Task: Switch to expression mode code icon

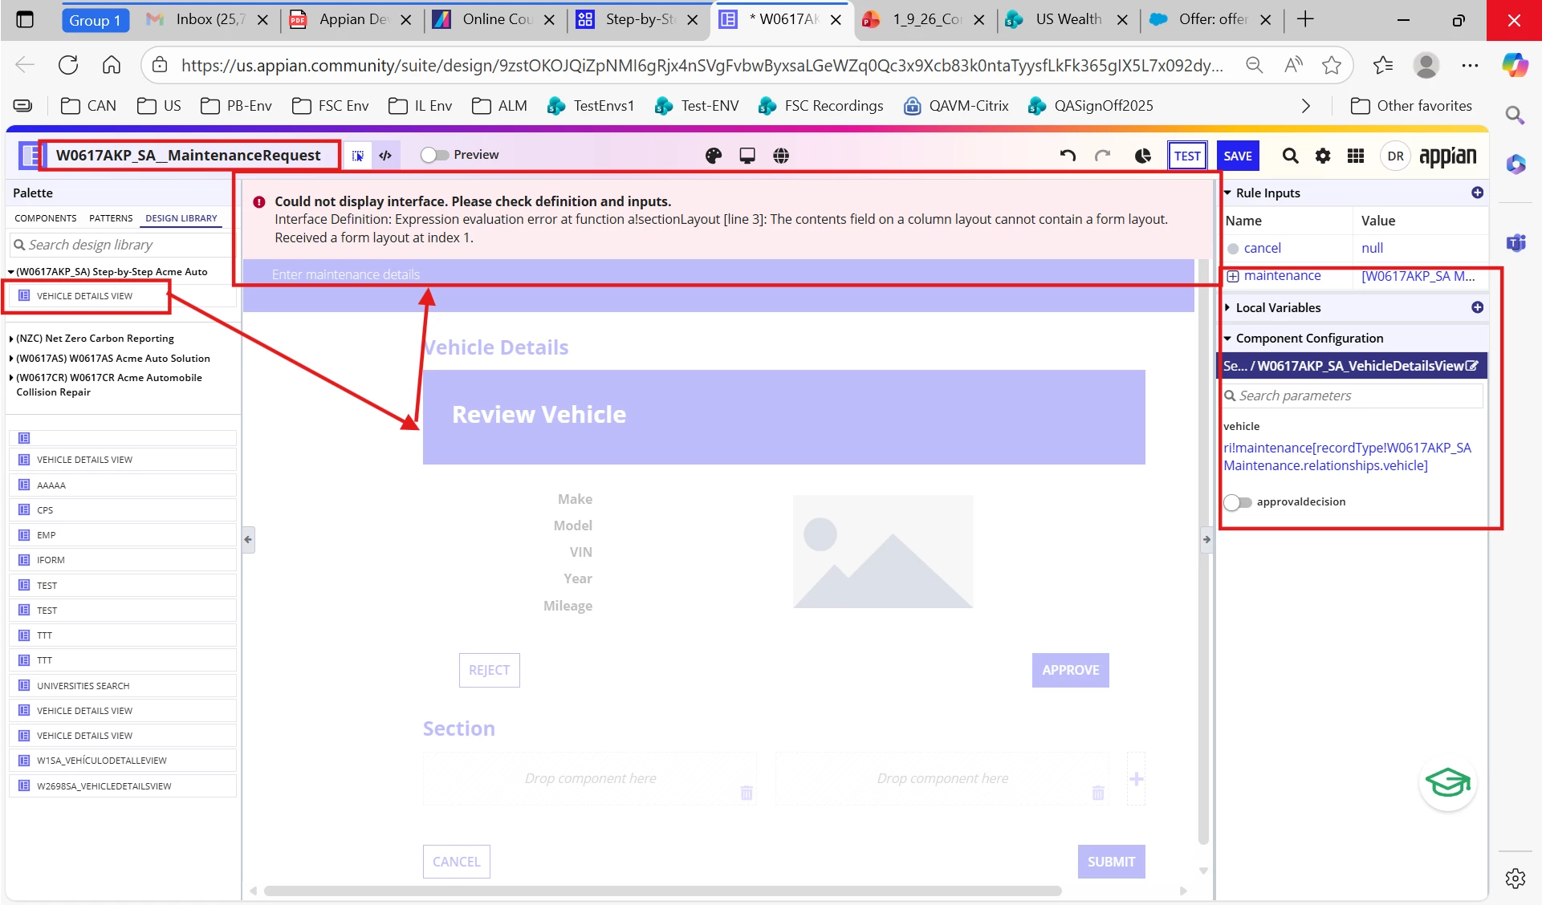Action: coord(386,156)
